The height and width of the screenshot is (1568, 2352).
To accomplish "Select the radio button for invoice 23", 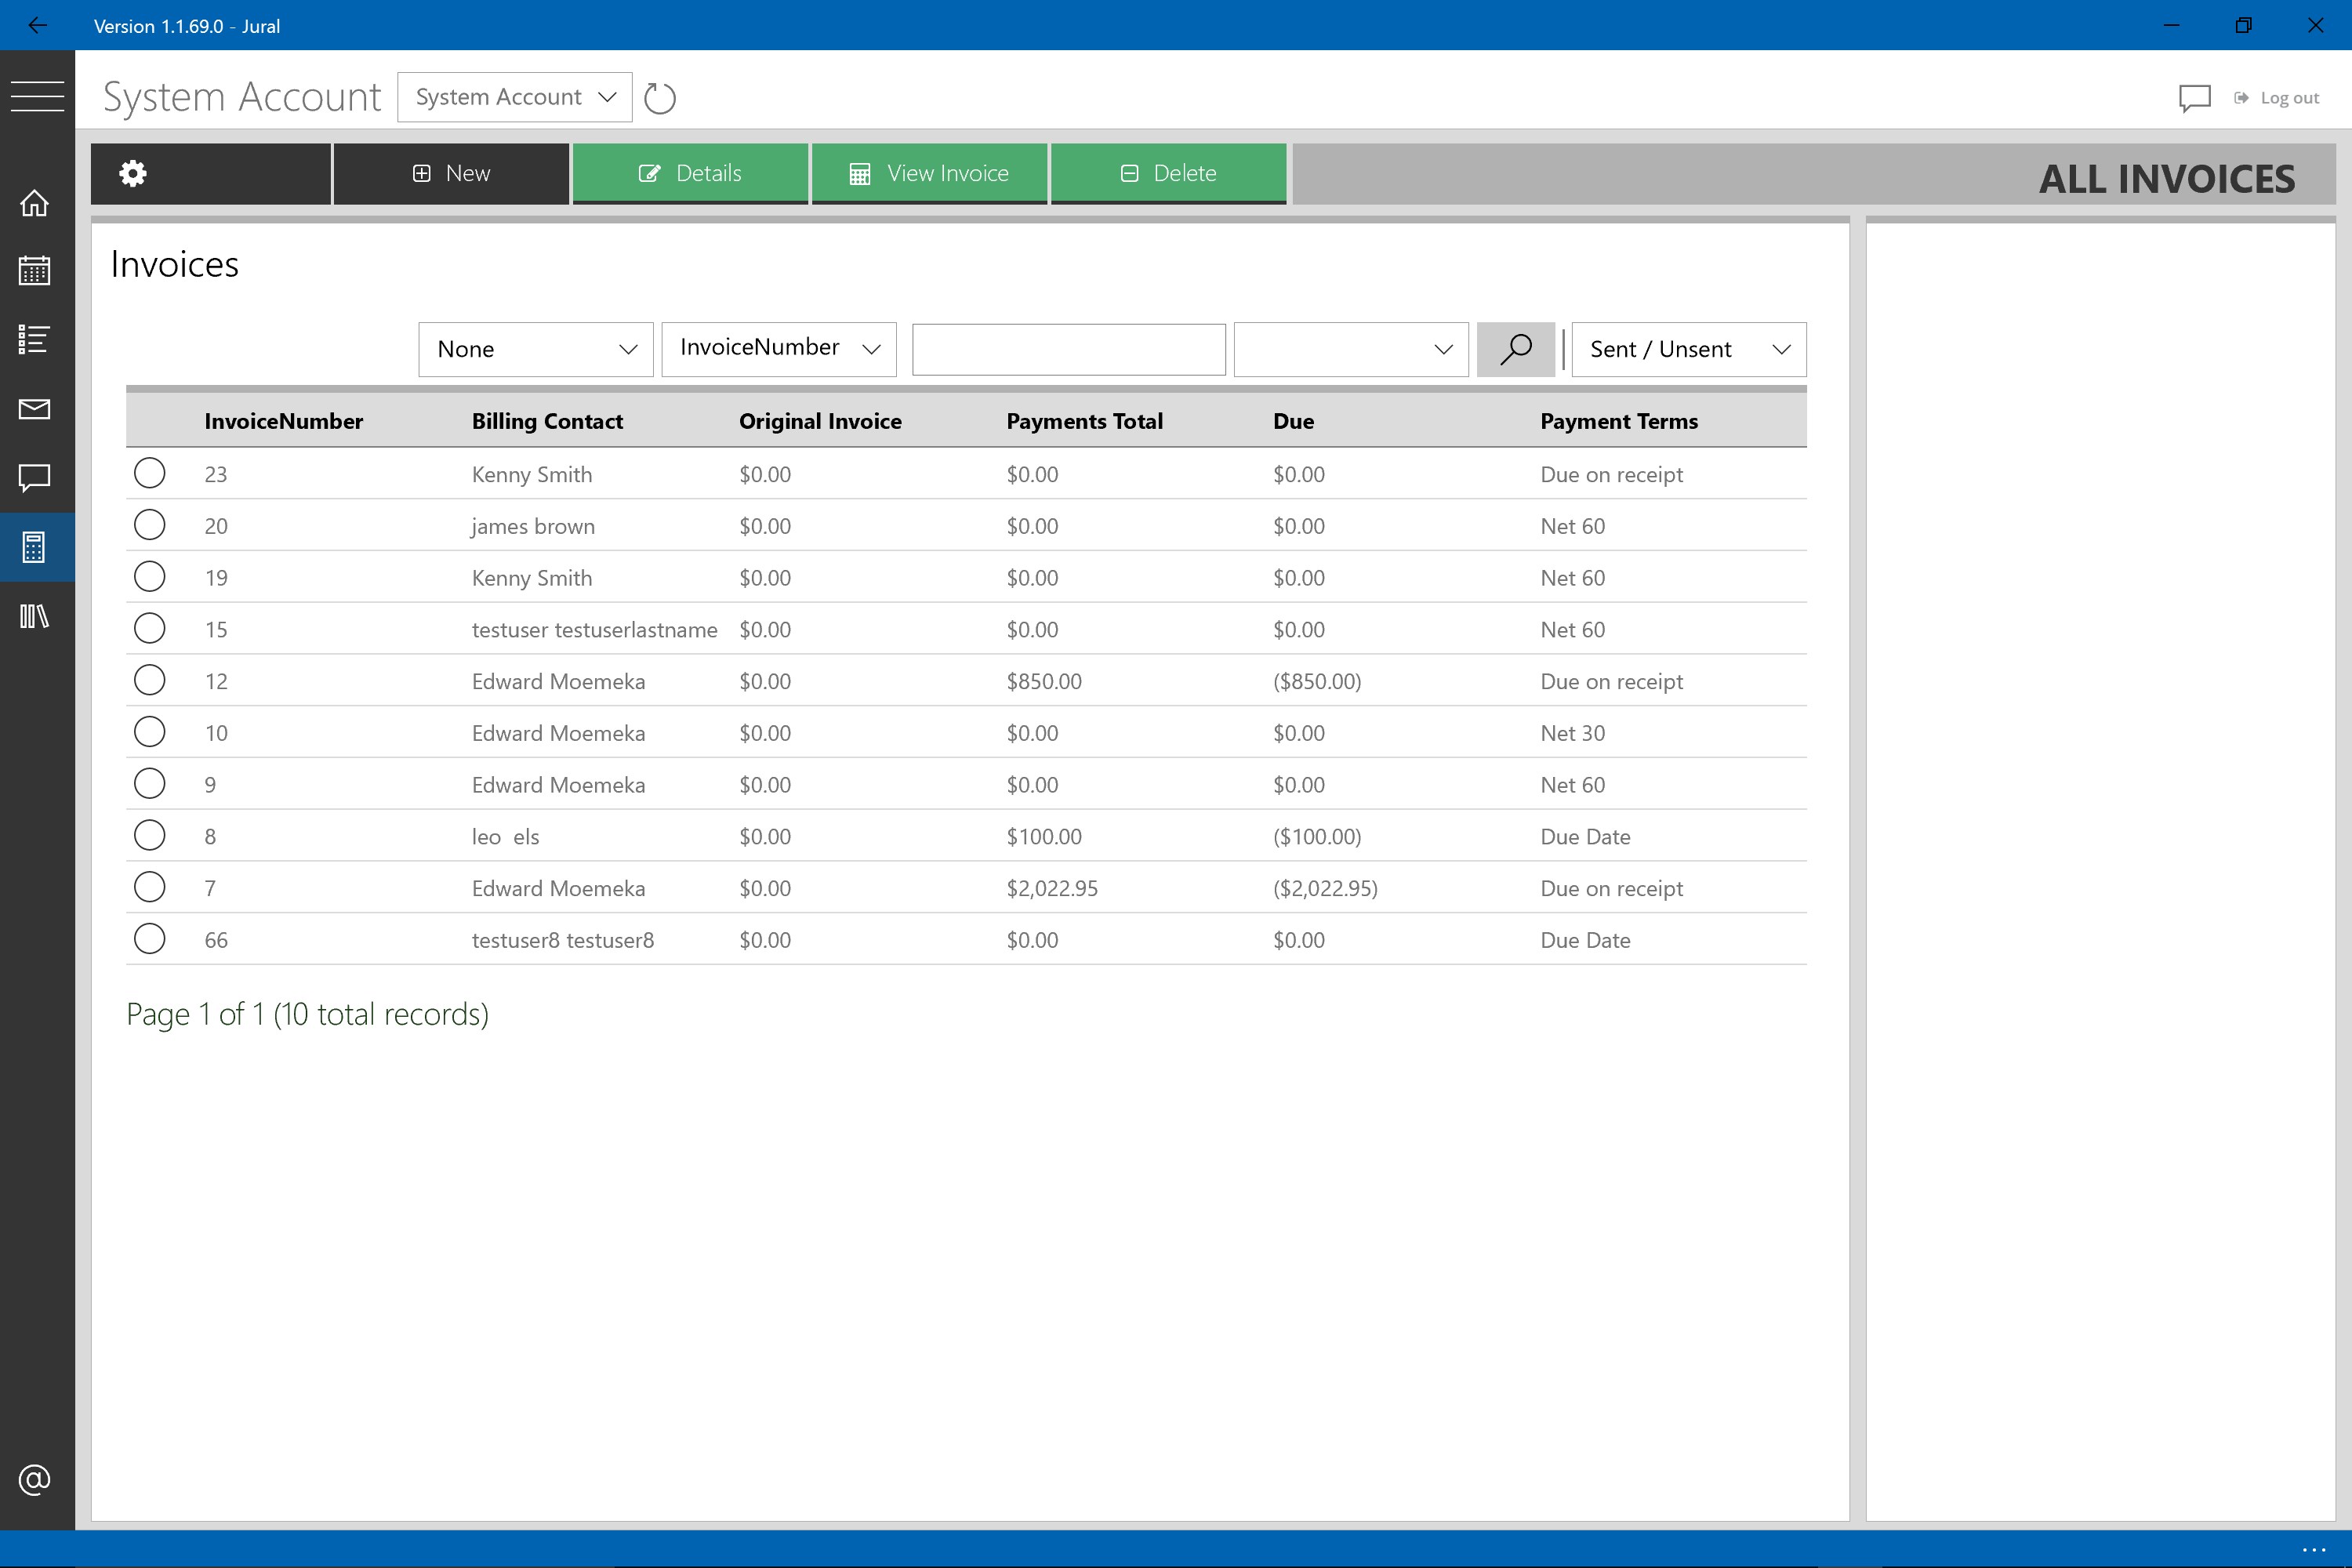I will pyautogui.click(x=150, y=473).
